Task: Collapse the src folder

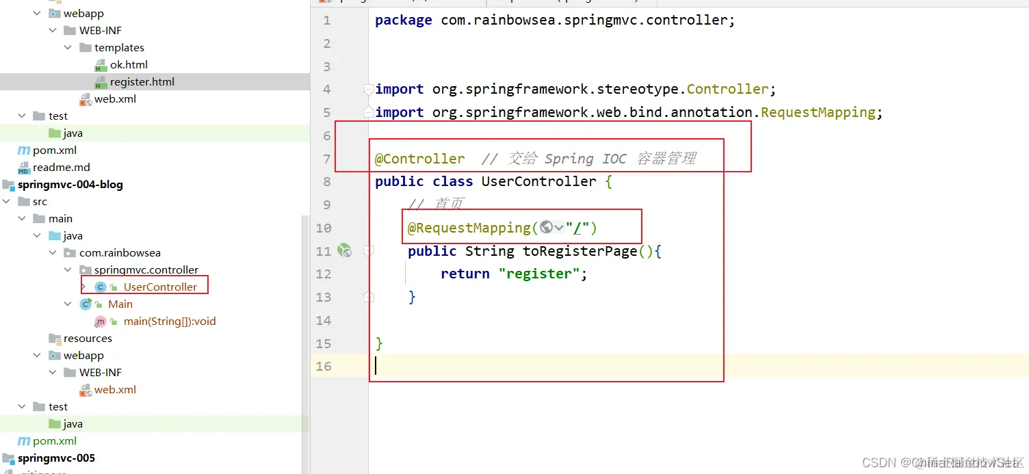Action: [x=7, y=202]
